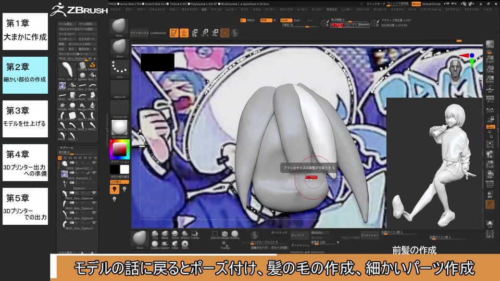Toggle Zadd mode
This screenshot has width=500, height=281.
tap(286, 20)
